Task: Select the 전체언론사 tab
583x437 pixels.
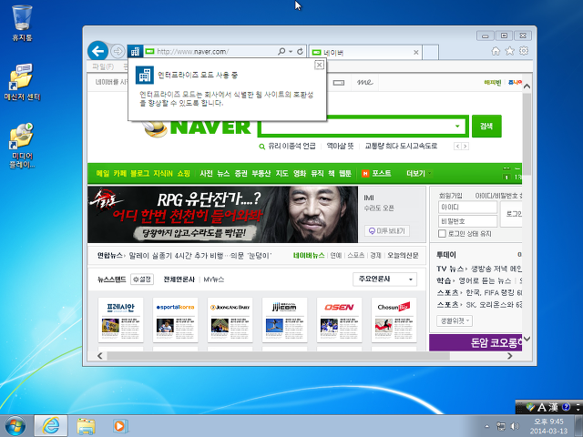Action: click(x=179, y=279)
